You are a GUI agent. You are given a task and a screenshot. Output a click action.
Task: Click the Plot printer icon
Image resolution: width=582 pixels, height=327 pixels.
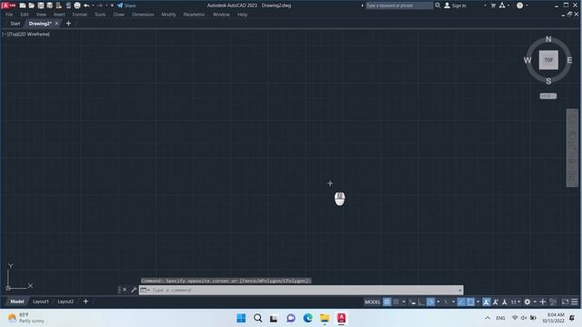click(x=77, y=5)
